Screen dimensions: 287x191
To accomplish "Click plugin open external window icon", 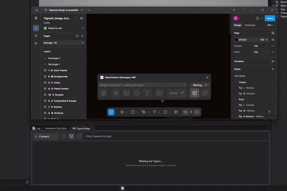I will pos(205,93).
